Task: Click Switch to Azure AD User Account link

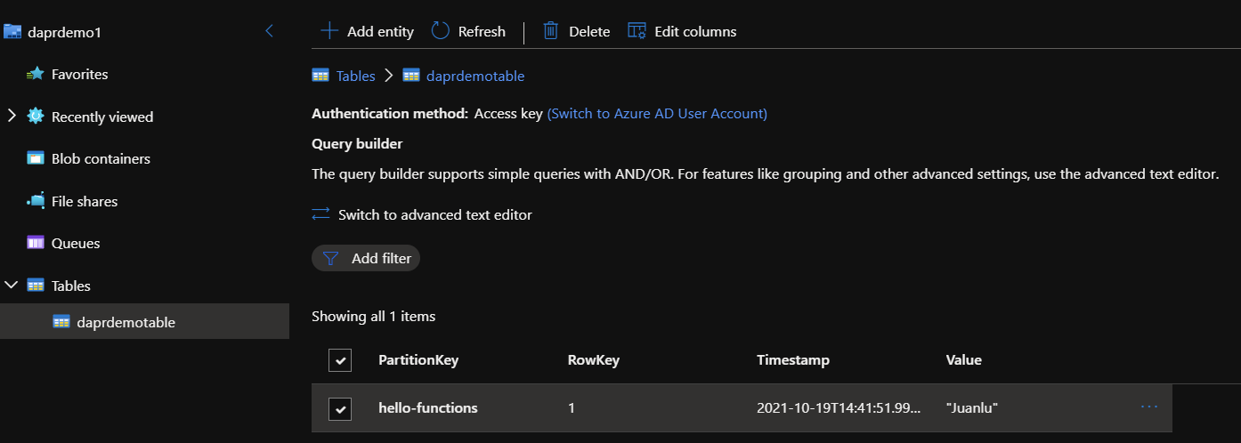Action: [657, 114]
